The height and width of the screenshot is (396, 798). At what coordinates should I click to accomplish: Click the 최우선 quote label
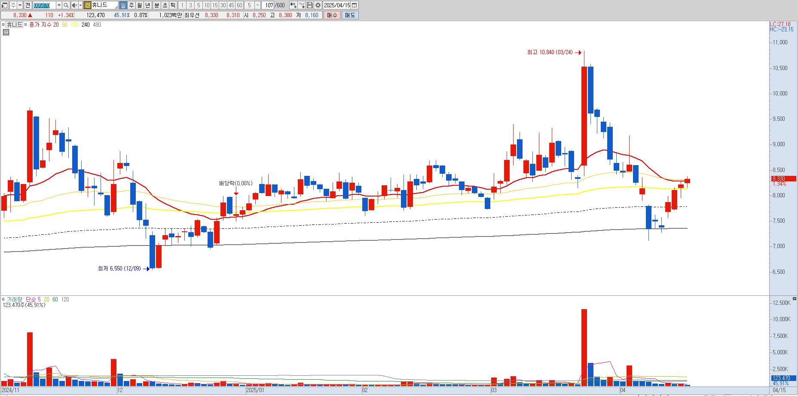point(192,15)
